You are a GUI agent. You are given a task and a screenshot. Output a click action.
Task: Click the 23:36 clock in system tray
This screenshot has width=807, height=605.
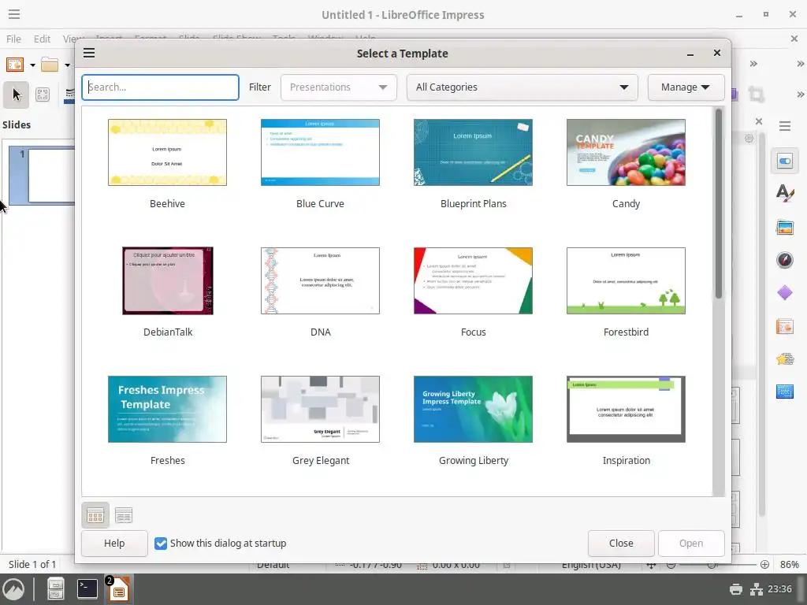click(x=779, y=589)
